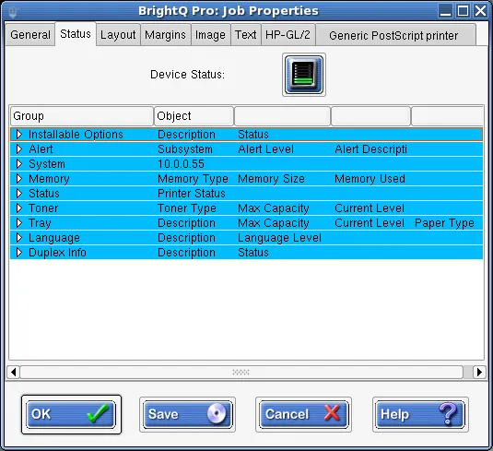Open Help with the Help button
The image size is (493, 451).
420,414
